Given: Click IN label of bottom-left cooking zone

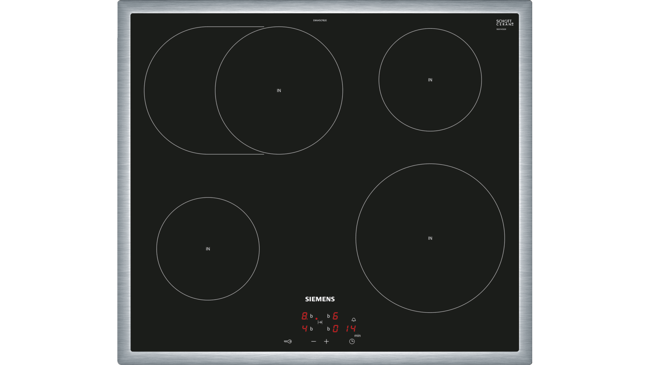Looking at the screenshot, I should (x=208, y=249).
